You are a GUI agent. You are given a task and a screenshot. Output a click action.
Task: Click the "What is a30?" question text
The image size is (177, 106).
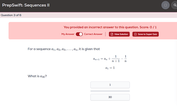coord(37,76)
